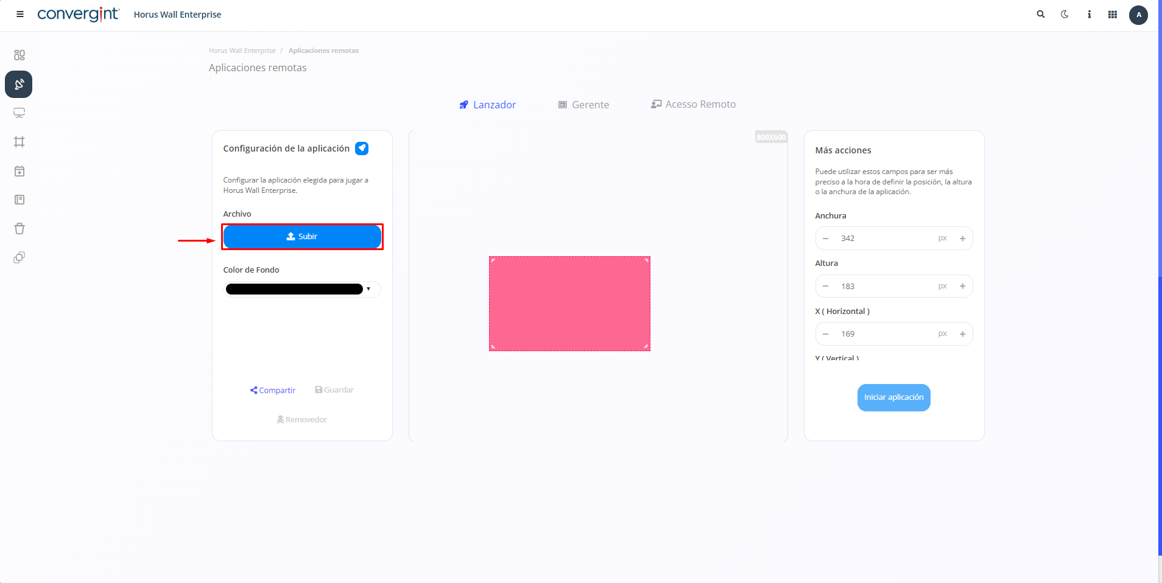Switch to the Gerente tab

pos(583,105)
